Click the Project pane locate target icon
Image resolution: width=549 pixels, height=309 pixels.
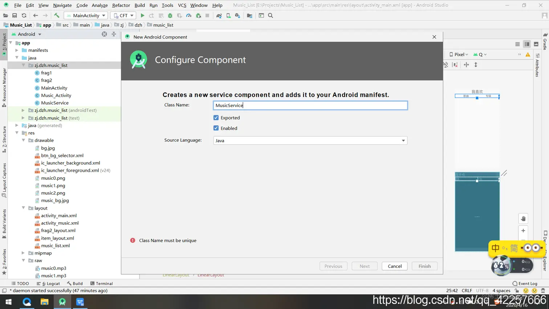[x=104, y=34]
